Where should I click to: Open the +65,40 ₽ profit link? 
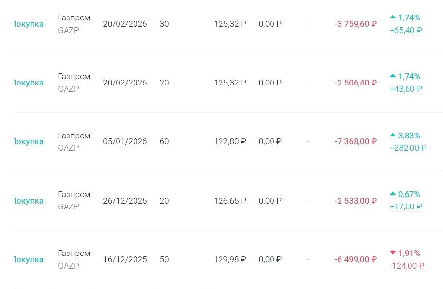406,31
